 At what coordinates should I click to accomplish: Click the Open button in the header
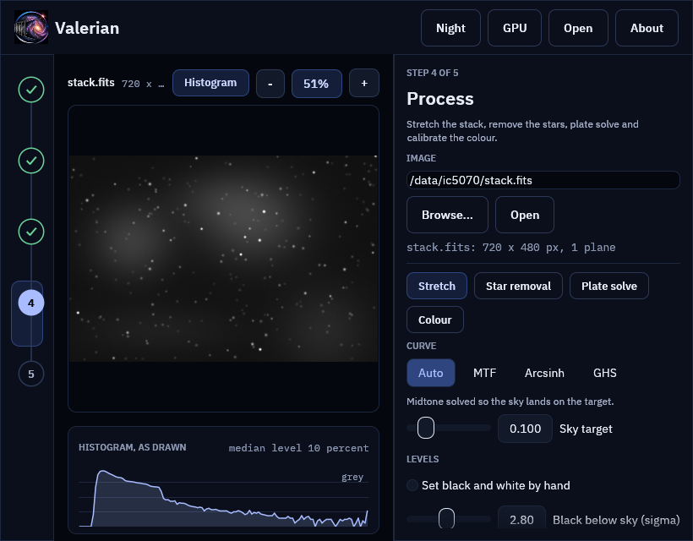(578, 28)
